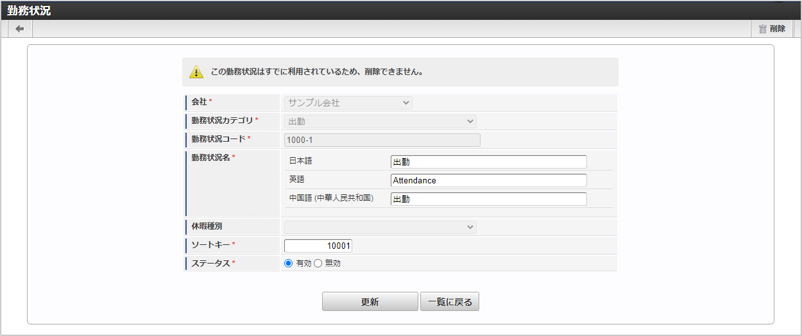Click the 英語 field containing Attendance

coord(488,181)
